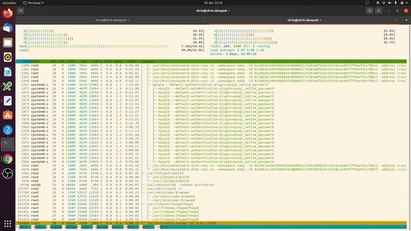Open the Text Editor dock icon

(8, 101)
